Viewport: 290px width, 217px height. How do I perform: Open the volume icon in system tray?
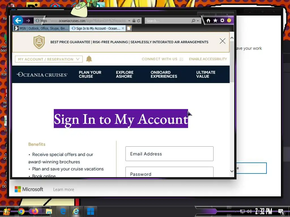pos(249,211)
